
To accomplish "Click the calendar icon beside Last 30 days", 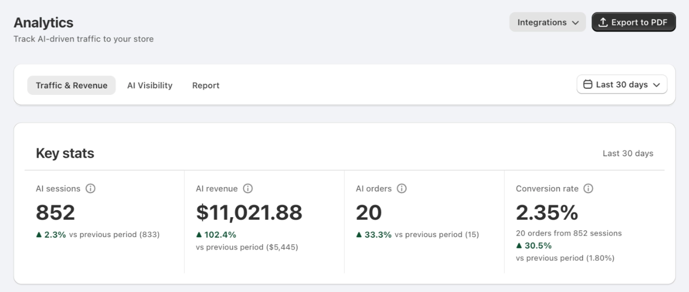I will [x=588, y=84].
